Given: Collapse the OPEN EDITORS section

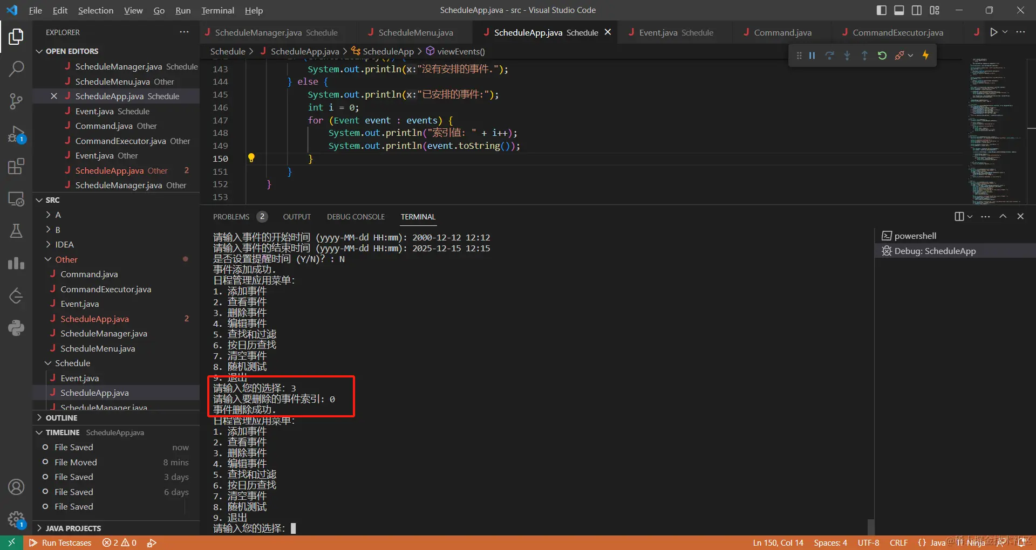Looking at the screenshot, I should click(116, 51).
